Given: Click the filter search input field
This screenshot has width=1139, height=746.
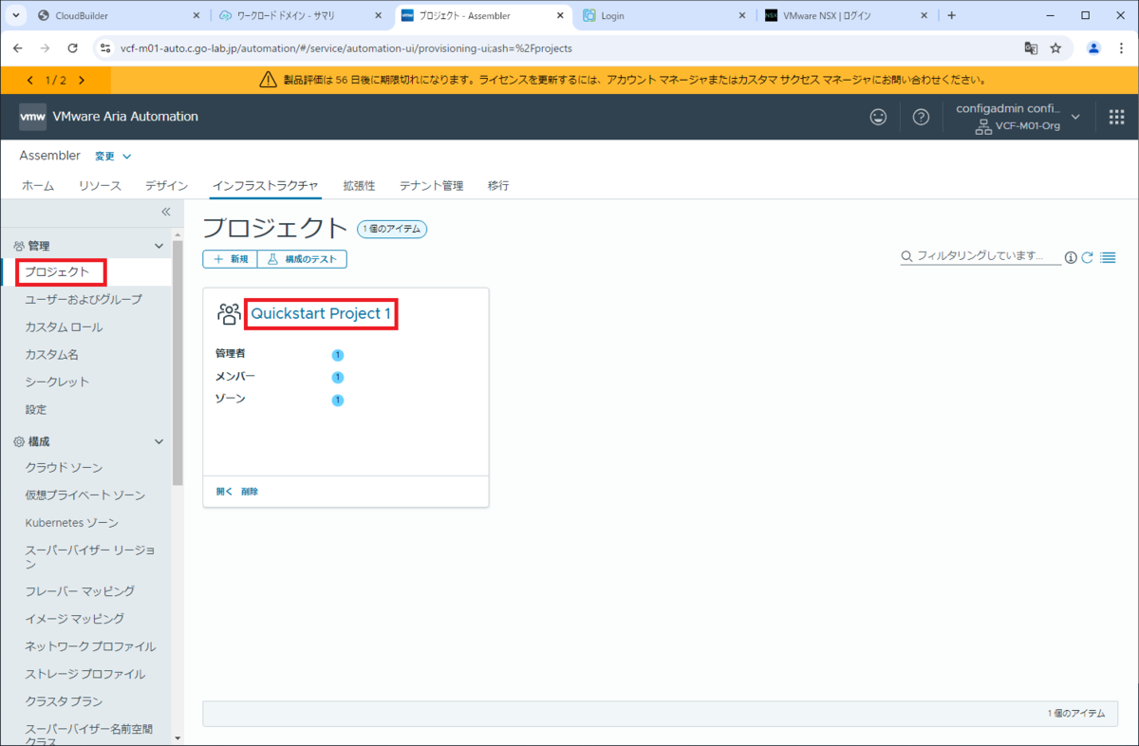Looking at the screenshot, I should pyautogui.click(x=980, y=256).
